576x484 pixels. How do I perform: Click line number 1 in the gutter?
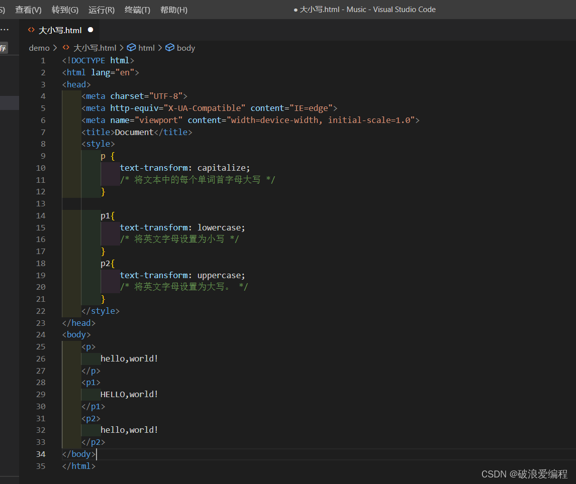pos(43,61)
